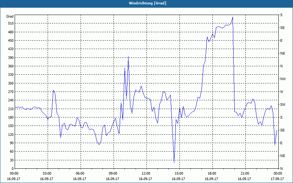Click the "N" compass label level with 360
This screenshot has width=293, height=183.
(282, 66)
